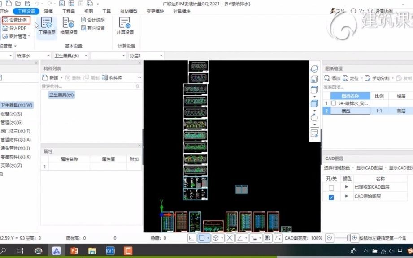Uncheck the CAD原始图层 layer checkbox
This screenshot has height=258, width=413.
click(x=330, y=196)
